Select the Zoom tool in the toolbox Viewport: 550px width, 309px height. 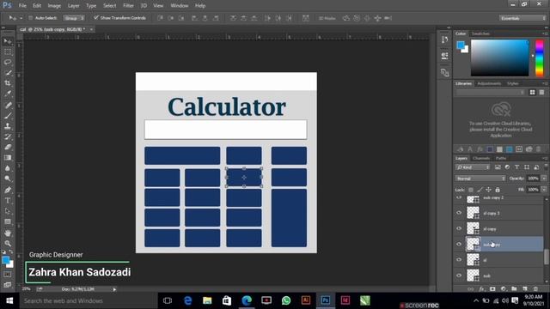coord(8,243)
